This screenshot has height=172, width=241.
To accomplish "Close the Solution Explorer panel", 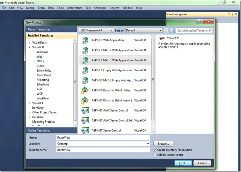I will 236,14.
